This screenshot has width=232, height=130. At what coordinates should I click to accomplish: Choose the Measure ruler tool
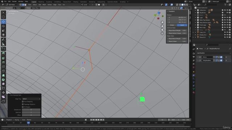(3, 44)
